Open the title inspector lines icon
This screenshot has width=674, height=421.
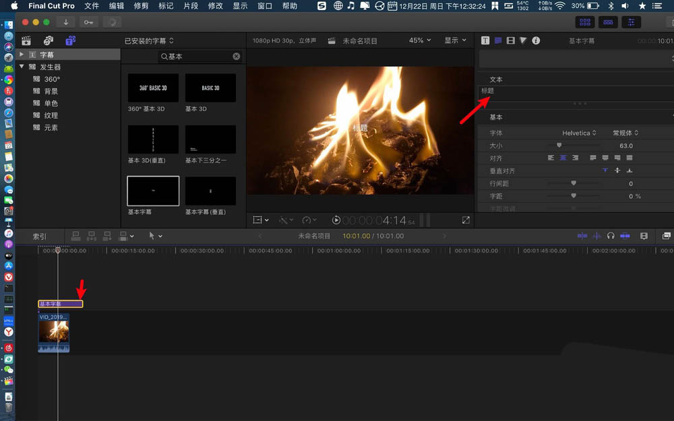(x=498, y=40)
